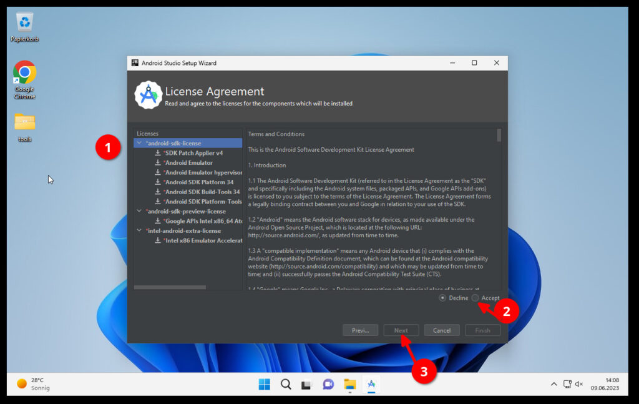Select android-sdk-preview-license entry
The width and height of the screenshot is (639, 404).
point(186,211)
